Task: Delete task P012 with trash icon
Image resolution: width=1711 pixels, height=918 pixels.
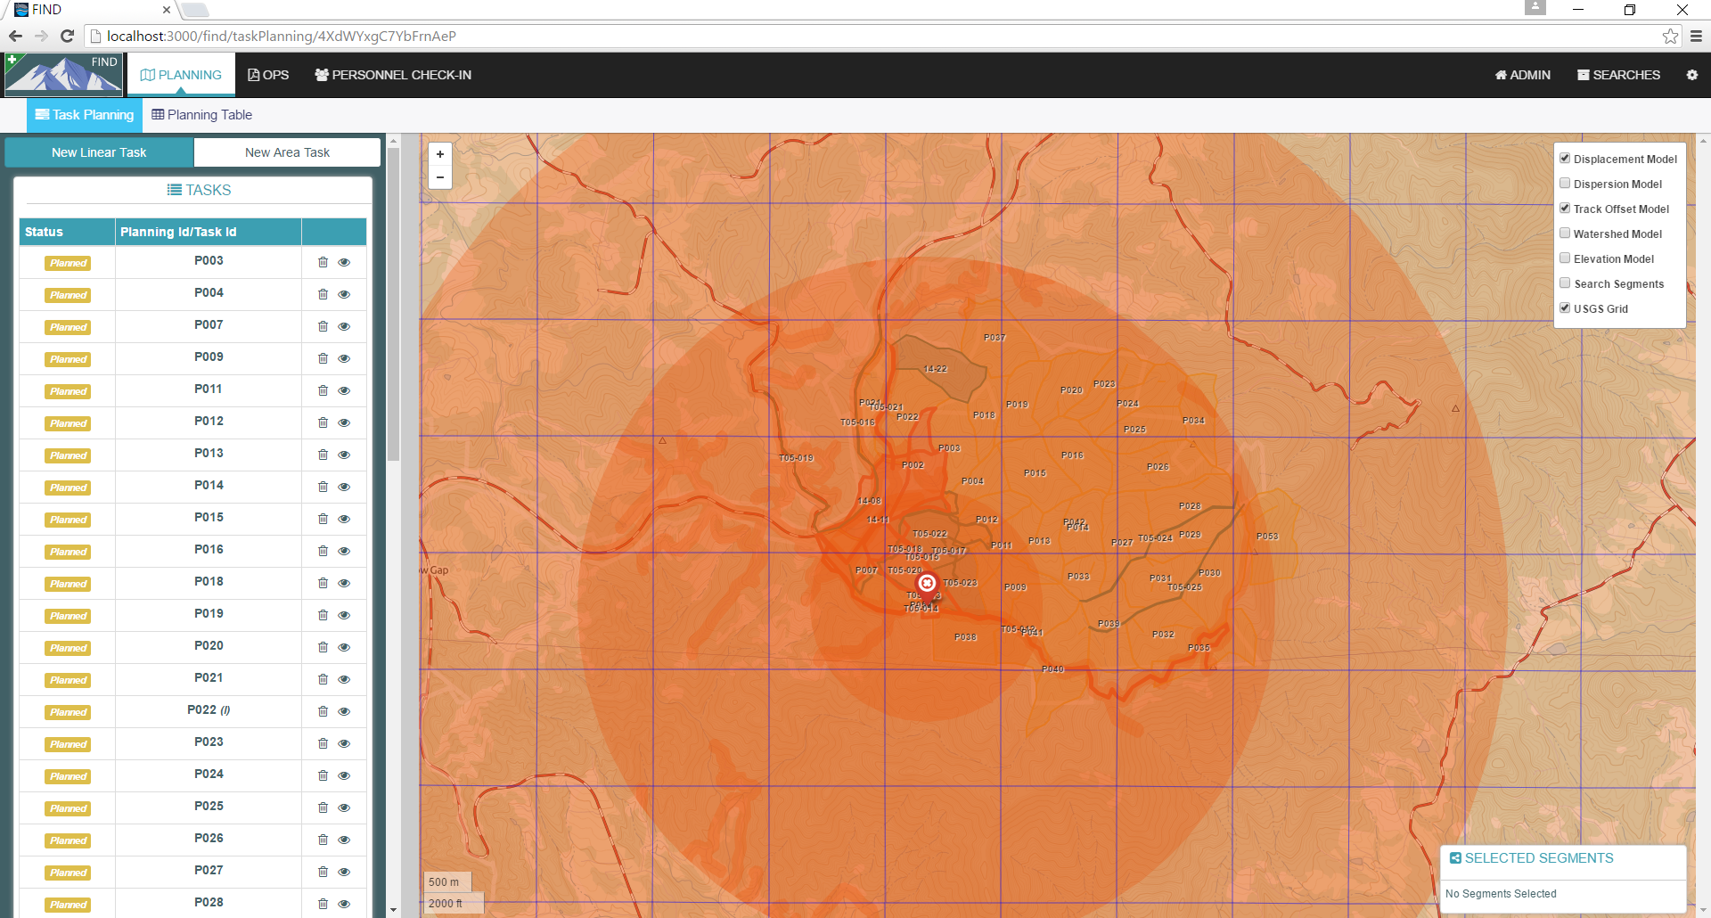Action: [x=323, y=422]
